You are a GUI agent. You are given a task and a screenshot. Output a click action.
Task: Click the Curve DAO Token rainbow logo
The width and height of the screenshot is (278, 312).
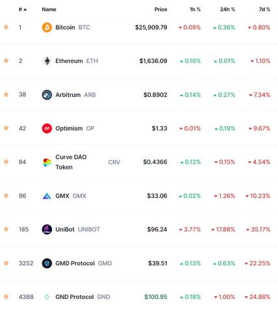pyautogui.click(x=47, y=162)
